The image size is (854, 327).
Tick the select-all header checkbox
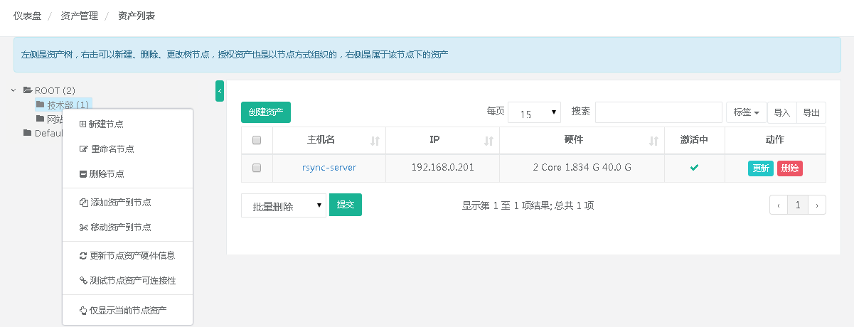[x=257, y=140]
